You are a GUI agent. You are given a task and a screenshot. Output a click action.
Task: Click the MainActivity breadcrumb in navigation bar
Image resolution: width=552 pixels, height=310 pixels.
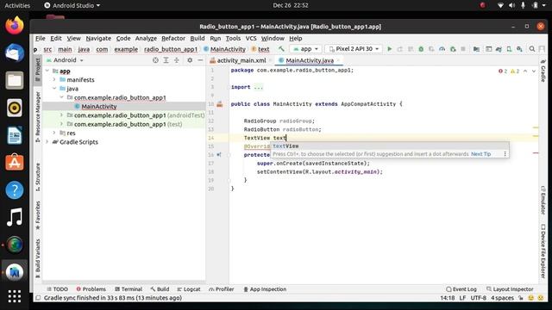click(x=224, y=49)
